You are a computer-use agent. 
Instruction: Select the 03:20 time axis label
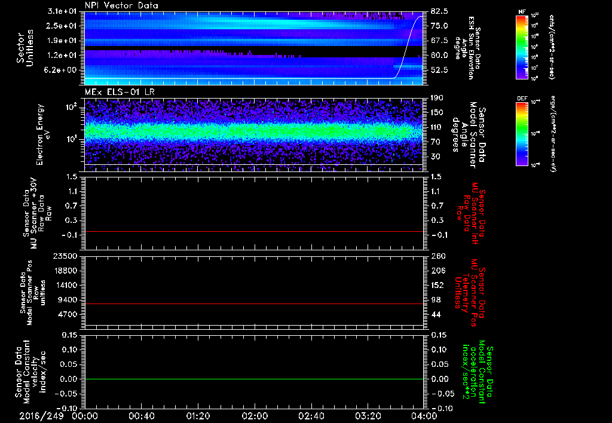click(x=368, y=415)
